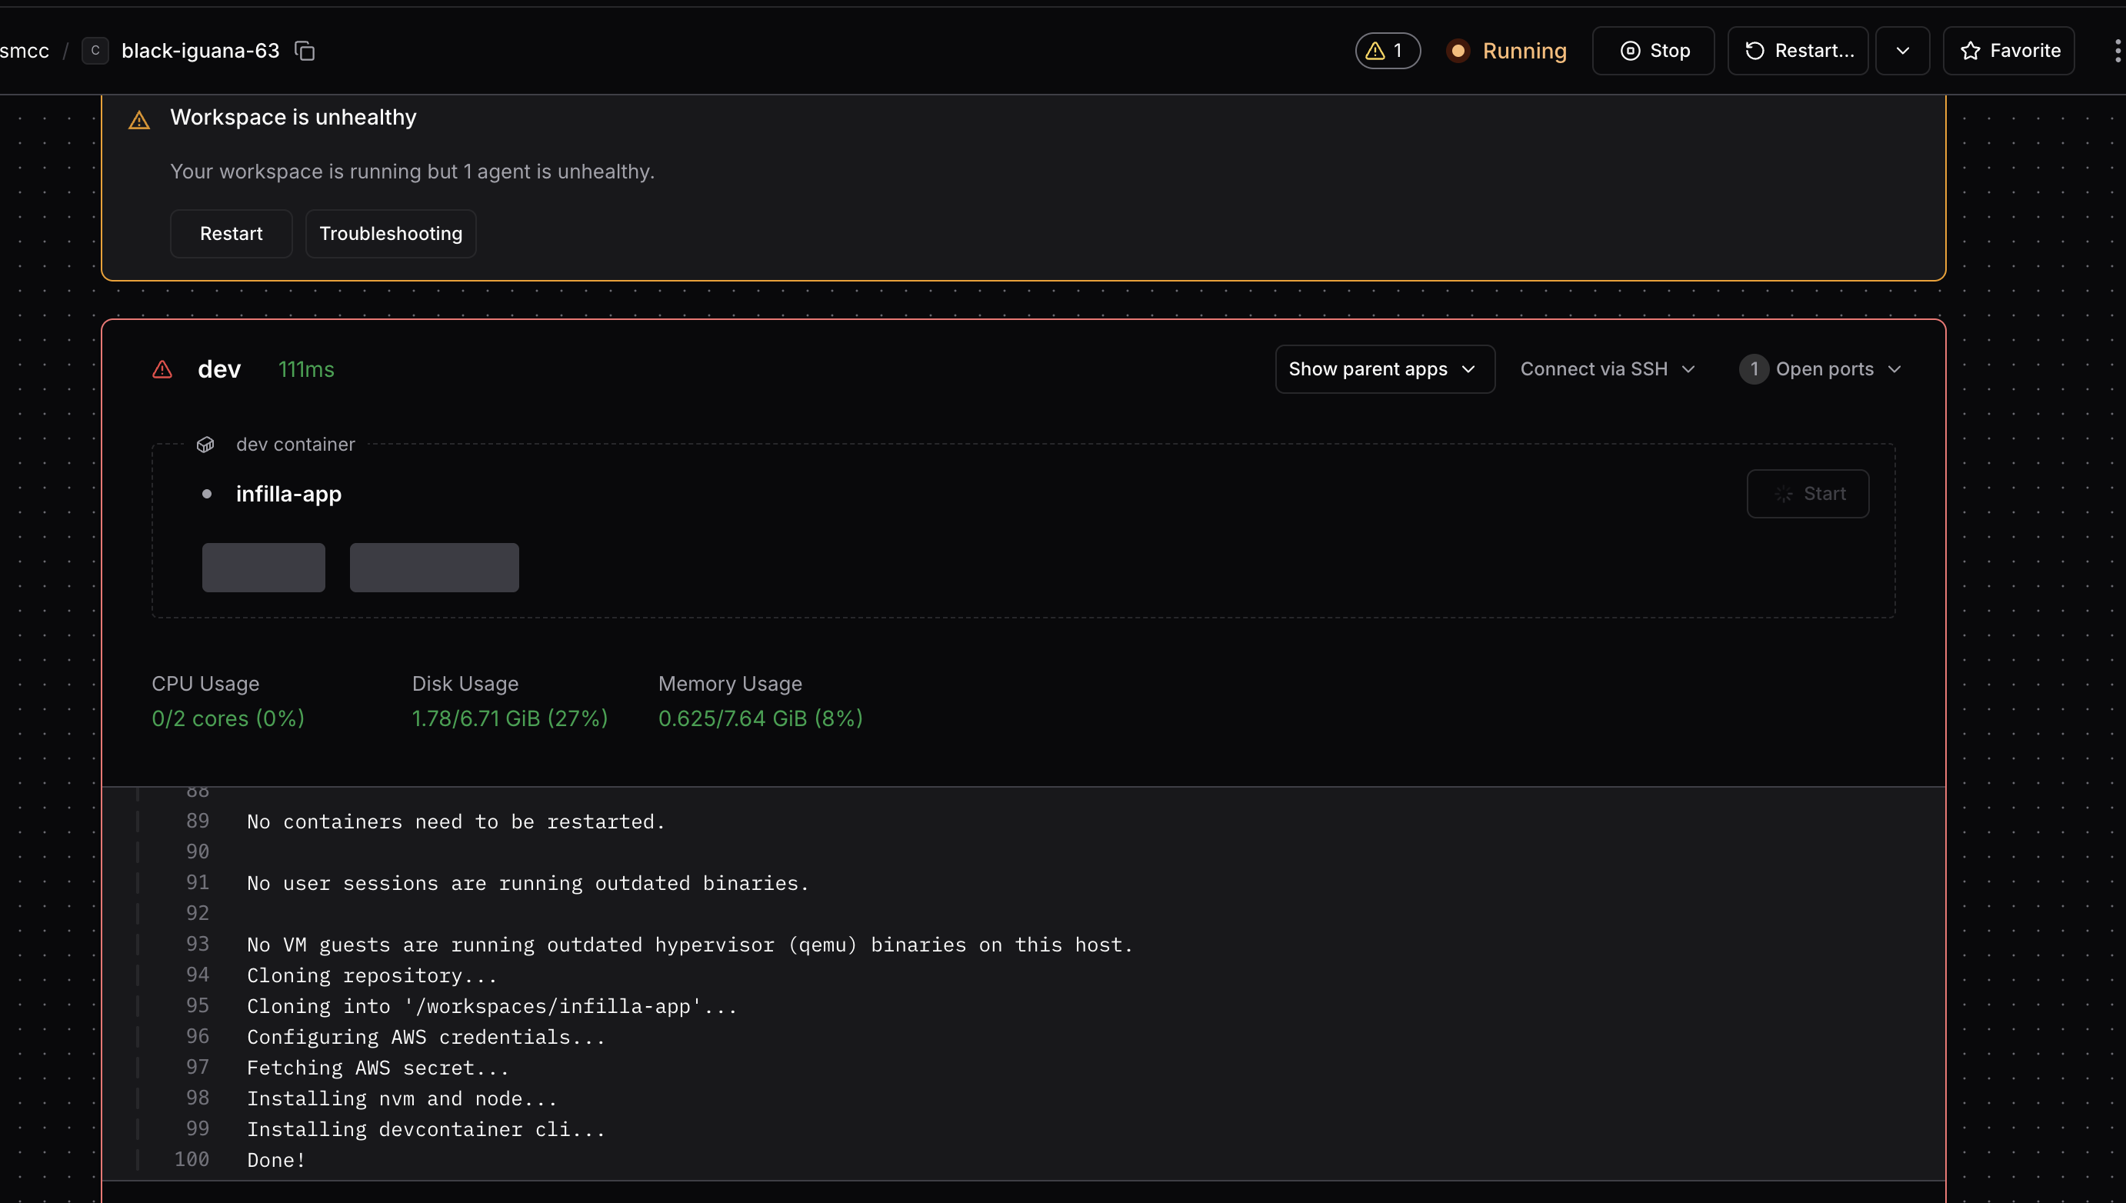Click the dev container cube icon
This screenshot has height=1203, width=2126.
[205, 445]
